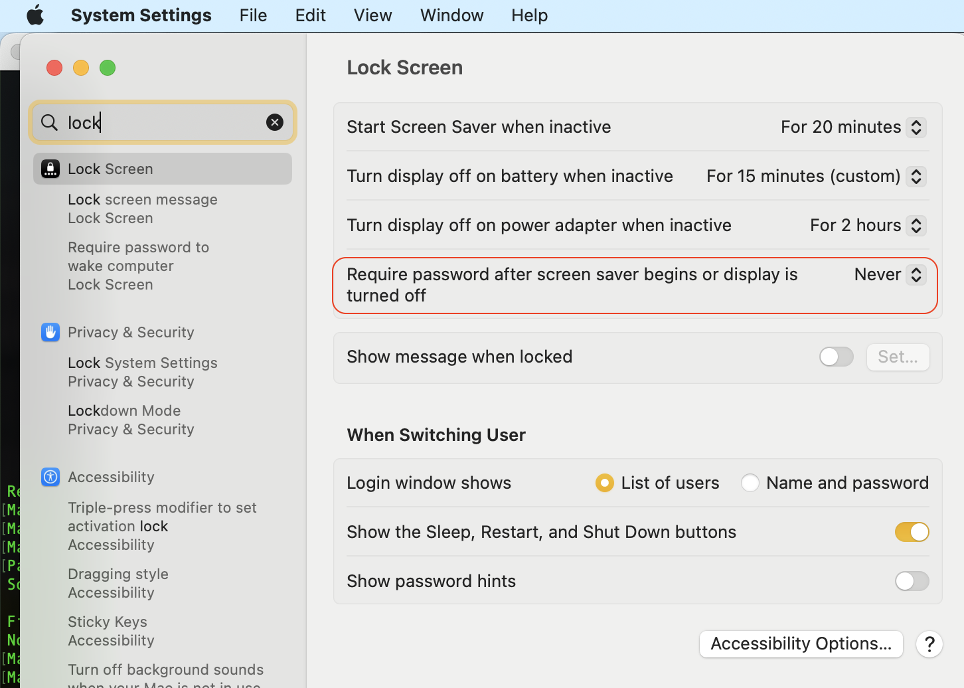
Task: Click the magnifying glass search icon
Action: click(49, 122)
